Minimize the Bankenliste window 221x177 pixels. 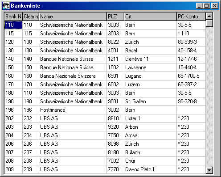tap(199, 6)
